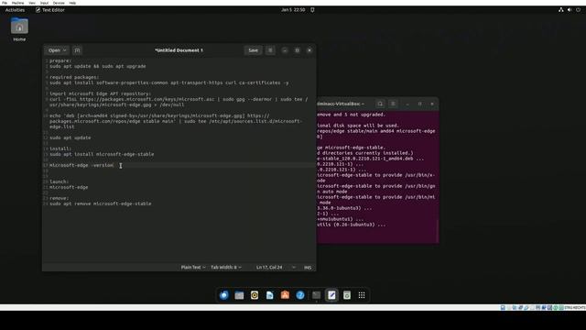Expand the Open button's dropdown arrow
This screenshot has height=330, width=586.
coord(65,50)
